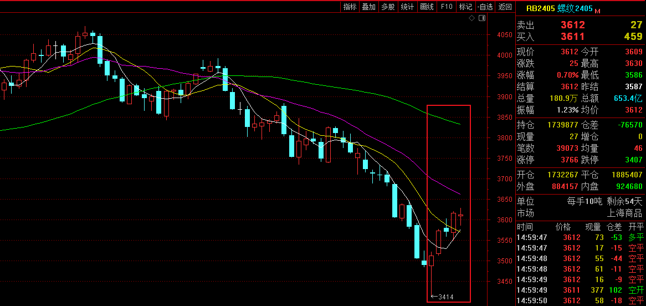This screenshot has height=306, width=646.
Task: Remove from watchlist with -自选
Action: pos(485,7)
